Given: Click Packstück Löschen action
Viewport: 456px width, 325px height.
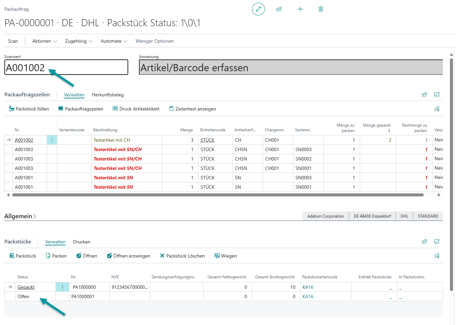Looking at the screenshot, I should (x=182, y=256).
